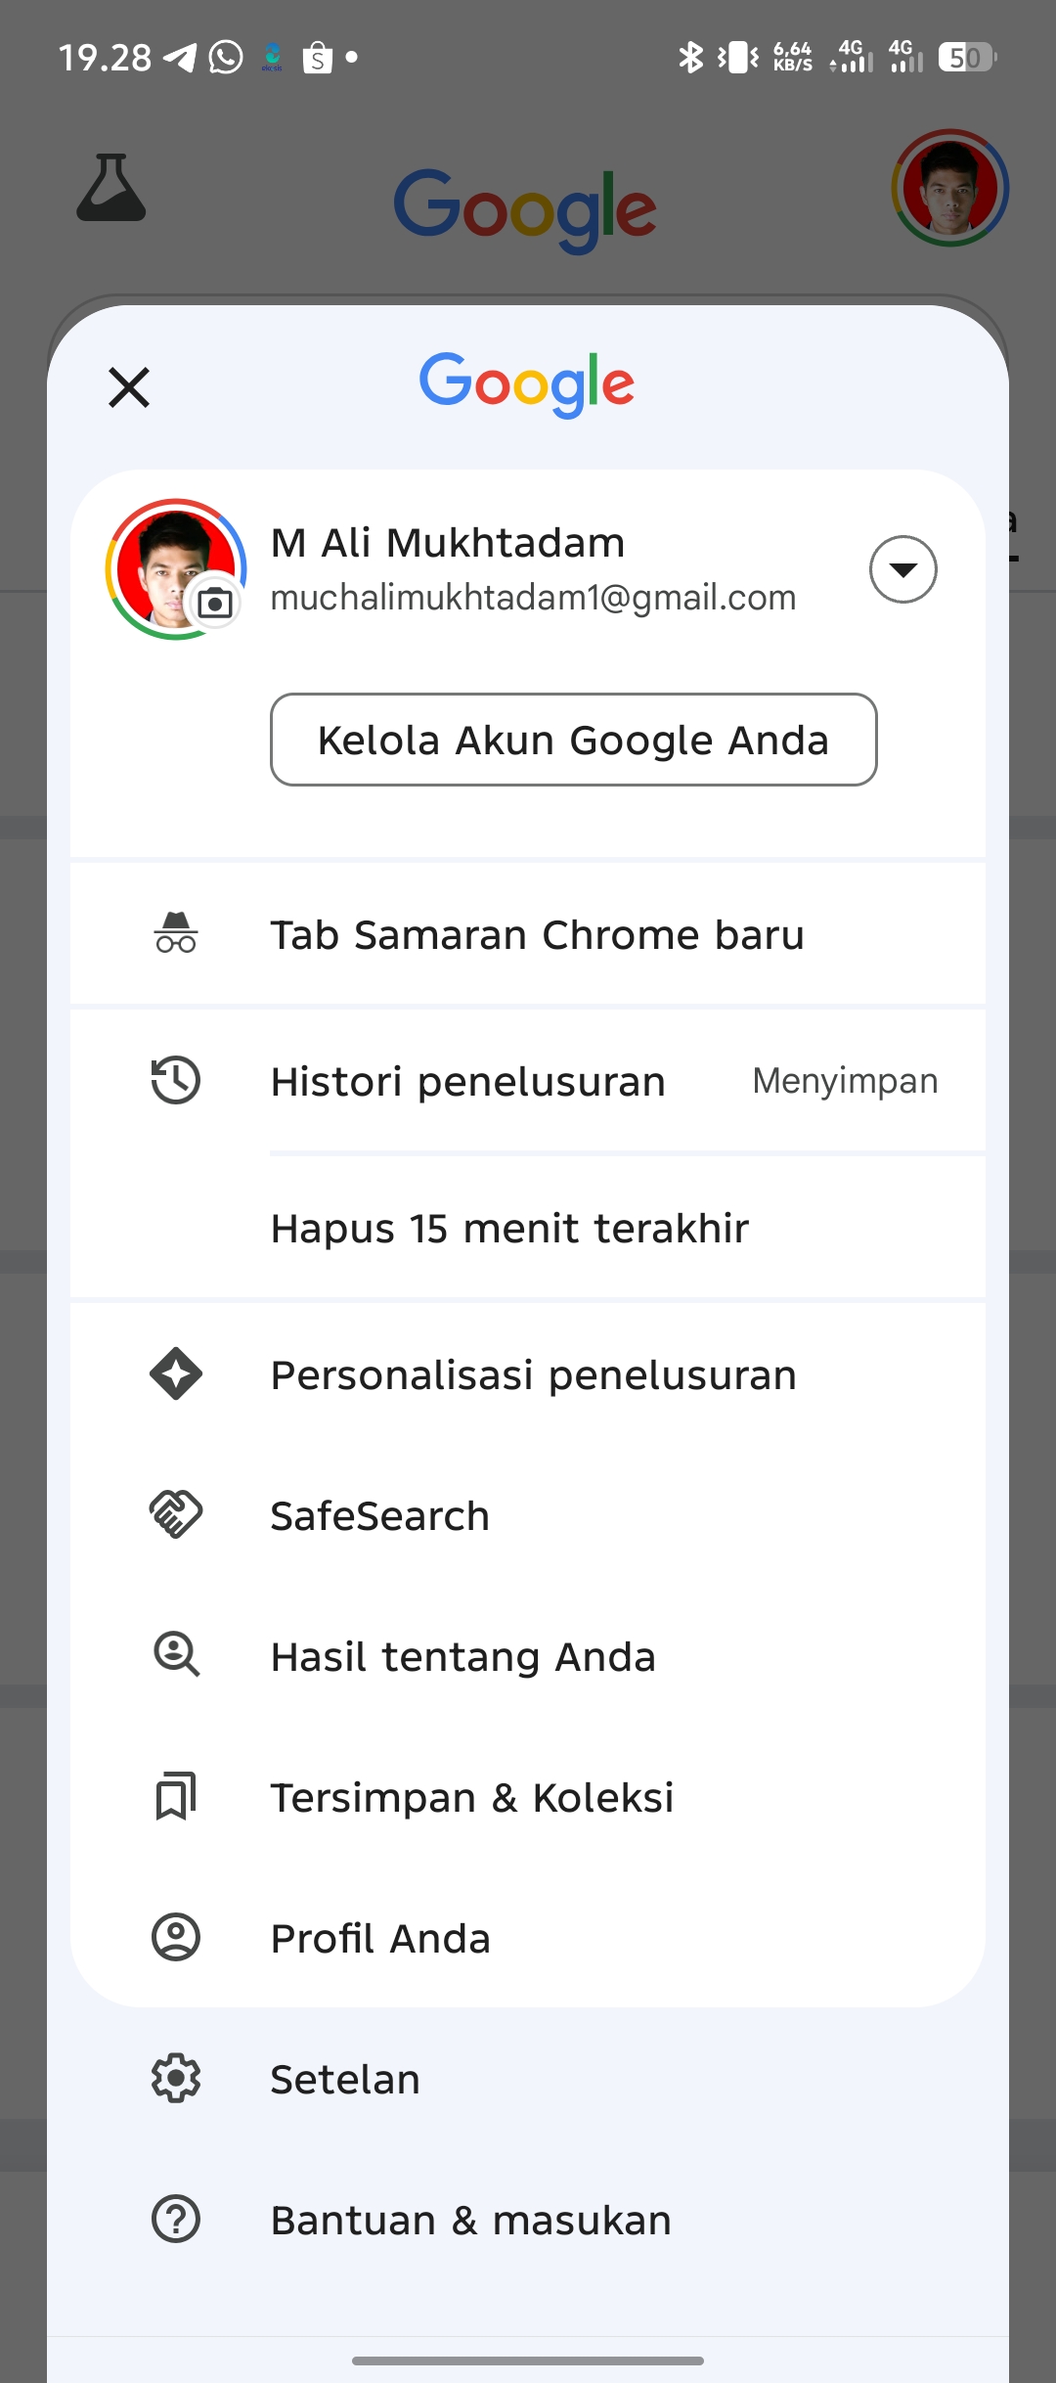Image resolution: width=1056 pixels, height=2383 pixels.
Task: Select Kelola Akun Google Anda button
Action: pyautogui.click(x=574, y=740)
